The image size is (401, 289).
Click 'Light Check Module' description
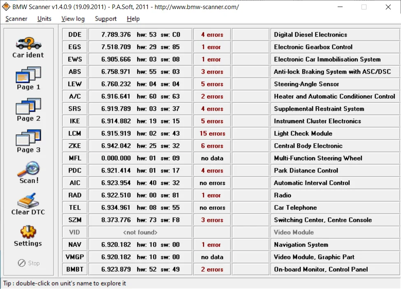(x=303, y=133)
